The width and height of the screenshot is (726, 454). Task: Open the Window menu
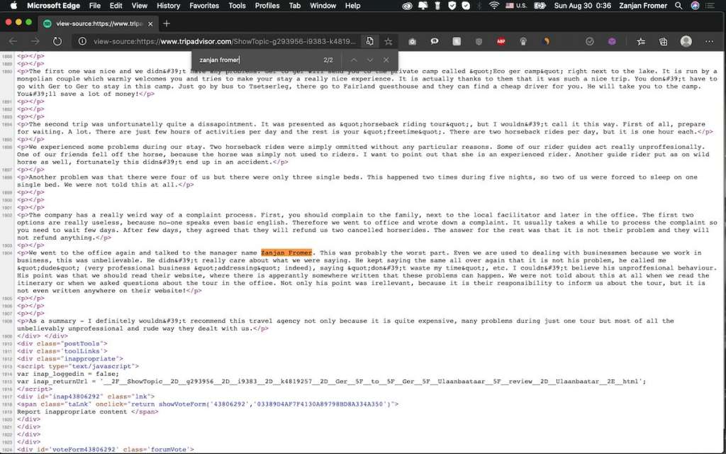click(323, 6)
